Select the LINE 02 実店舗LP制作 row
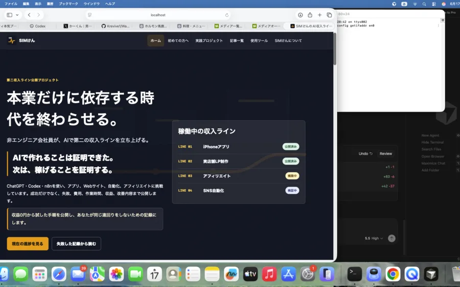This screenshot has height=287, width=460. (x=239, y=161)
